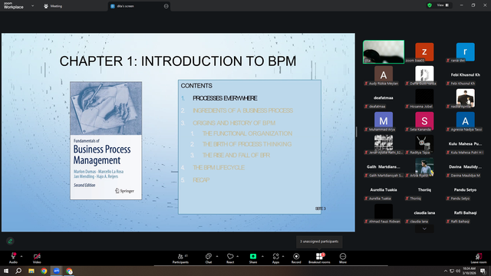Viewport: 491px width, 276px height.
Task: Expand chat options arrow beside Chat
Action: coord(217,256)
